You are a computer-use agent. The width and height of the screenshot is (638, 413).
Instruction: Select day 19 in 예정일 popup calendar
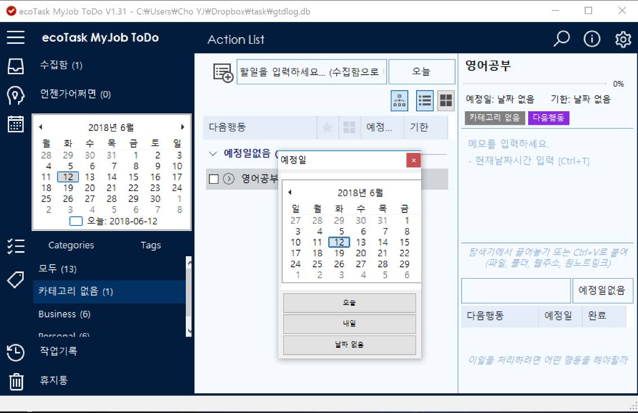point(339,253)
